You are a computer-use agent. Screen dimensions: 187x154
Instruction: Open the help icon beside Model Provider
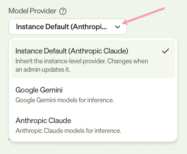pyautogui.click(x=63, y=11)
